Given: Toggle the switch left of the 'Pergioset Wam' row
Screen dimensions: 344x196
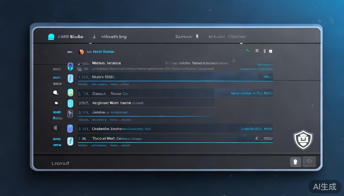Looking at the screenshot, I should [56, 103].
